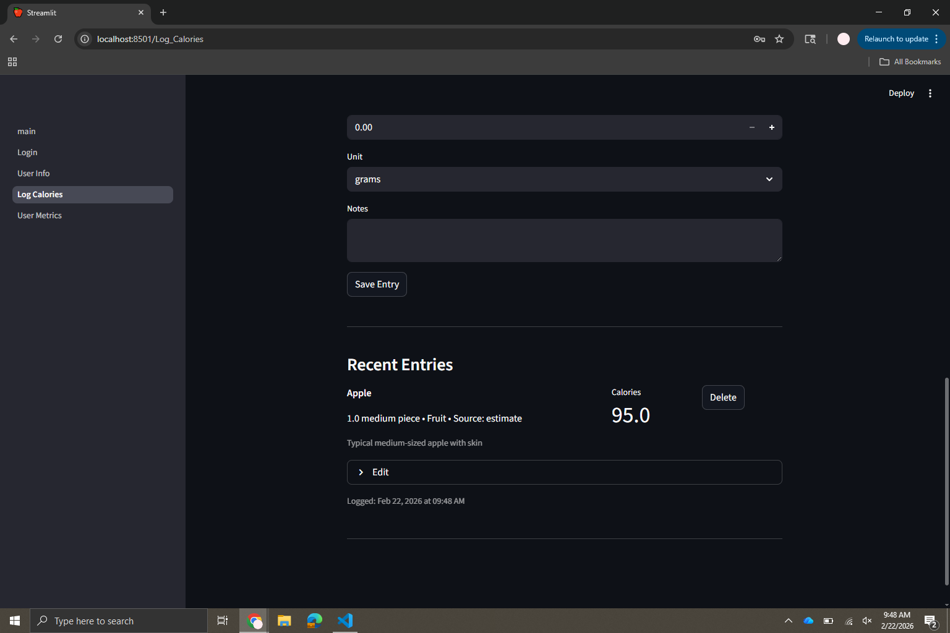Open a new browser tab
This screenshot has height=633, width=950.
pyautogui.click(x=163, y=12)
